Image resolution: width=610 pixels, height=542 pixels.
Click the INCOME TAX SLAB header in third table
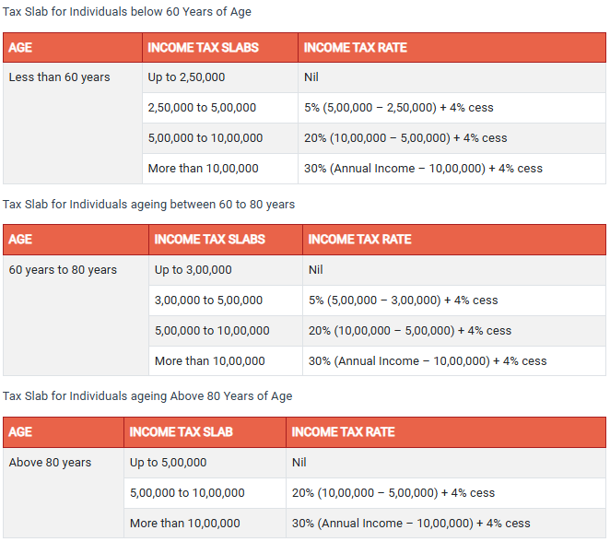click(181, 432)
